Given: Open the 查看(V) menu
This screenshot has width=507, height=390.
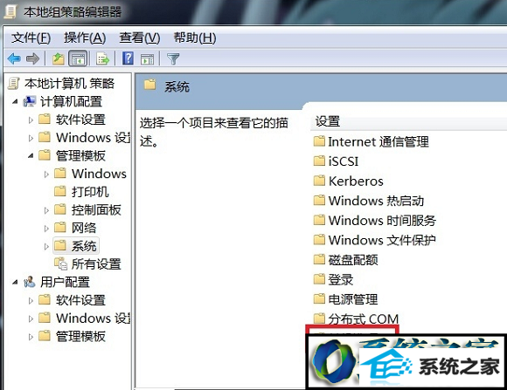Looking at the screenshot, I should pyautogui.click(x=140, y=38).
